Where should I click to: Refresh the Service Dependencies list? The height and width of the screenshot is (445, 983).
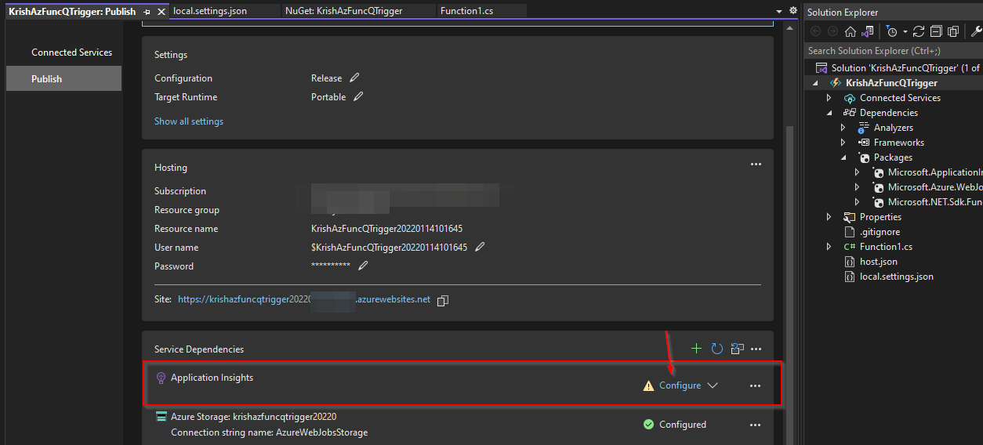(x=716, y=349)
